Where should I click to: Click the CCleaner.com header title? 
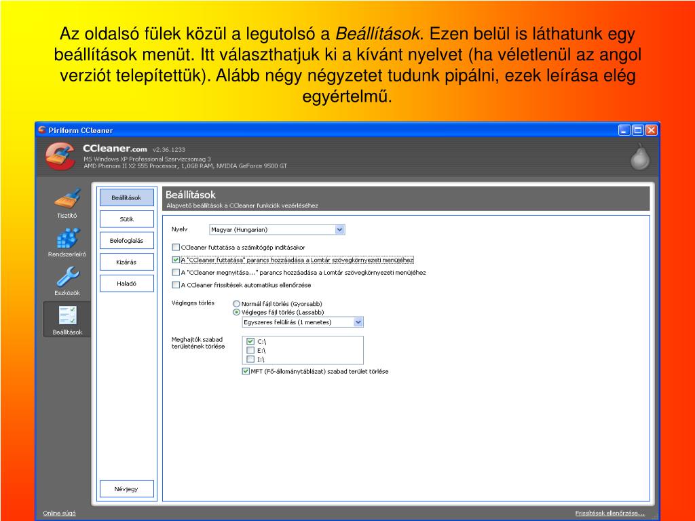coord(115,149)
